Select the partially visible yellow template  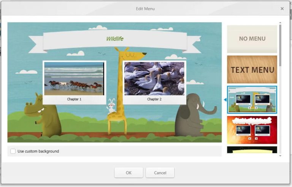pos(252,150)
